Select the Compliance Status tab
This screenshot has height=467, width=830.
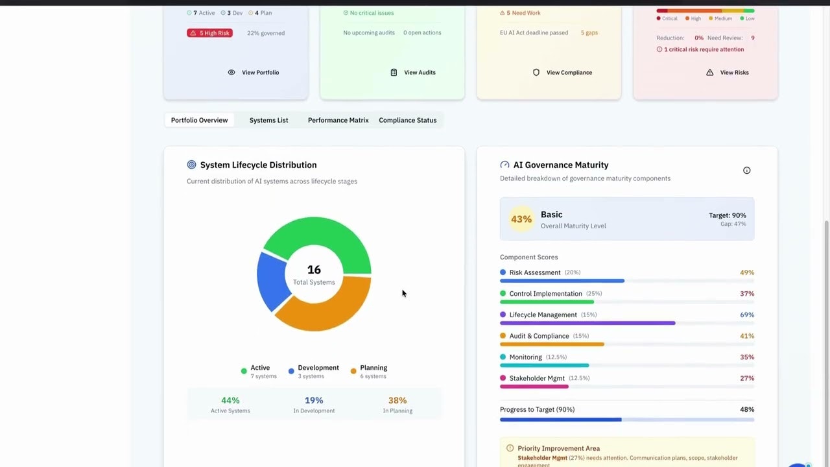(407, 120)
